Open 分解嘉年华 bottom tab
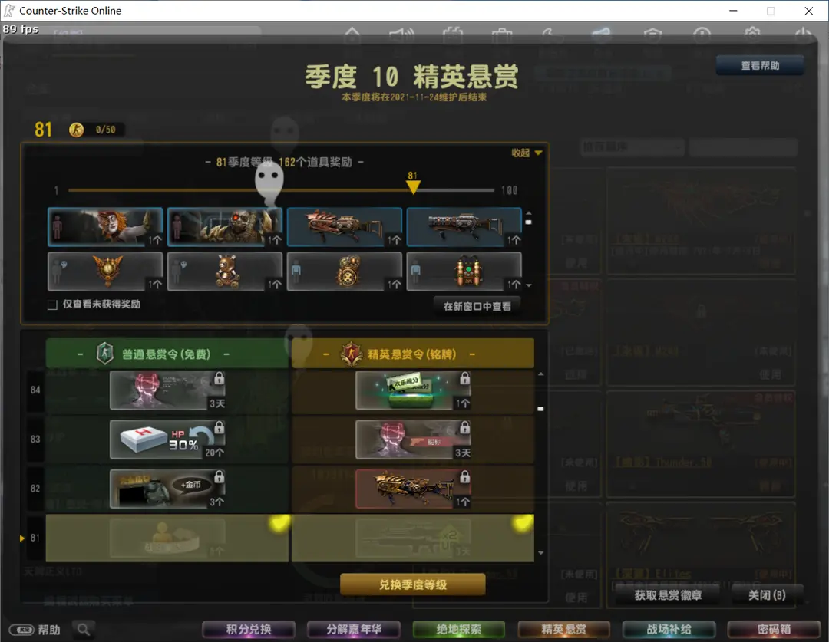829x642 pixels. (354, 629)
